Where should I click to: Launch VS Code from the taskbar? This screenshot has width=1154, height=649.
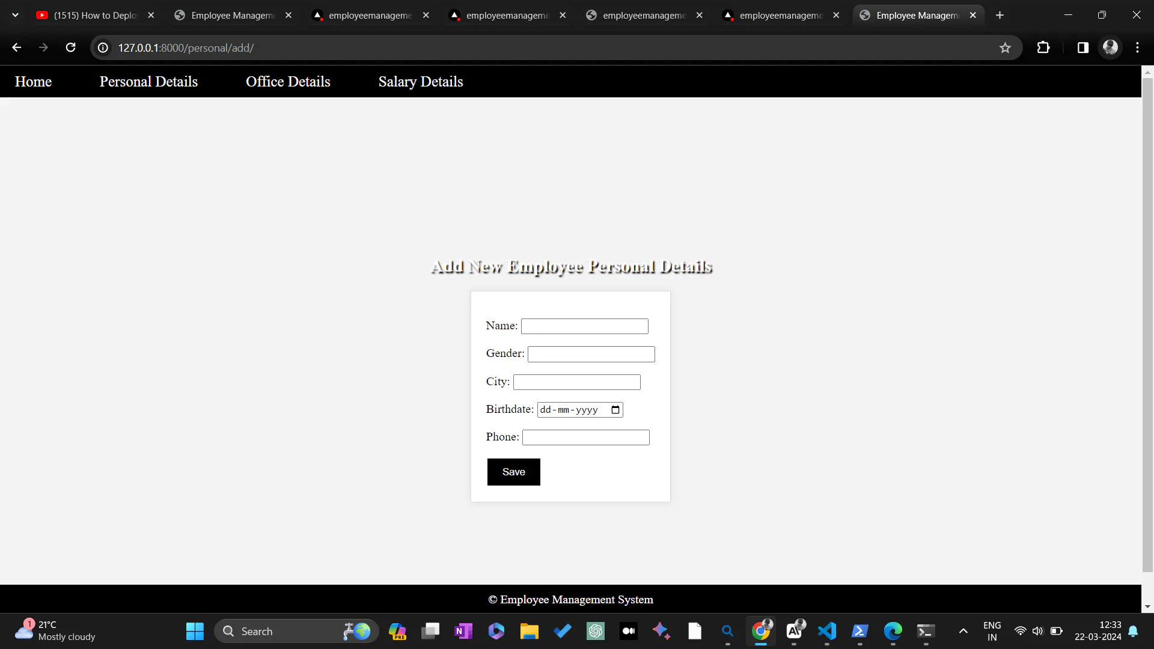pyautogui.click(x=826, y=631)
